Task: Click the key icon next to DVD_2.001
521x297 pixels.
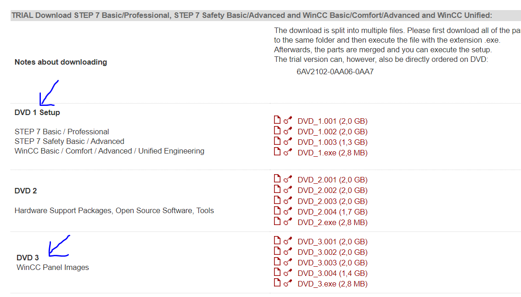Action: tap(288, 180)
